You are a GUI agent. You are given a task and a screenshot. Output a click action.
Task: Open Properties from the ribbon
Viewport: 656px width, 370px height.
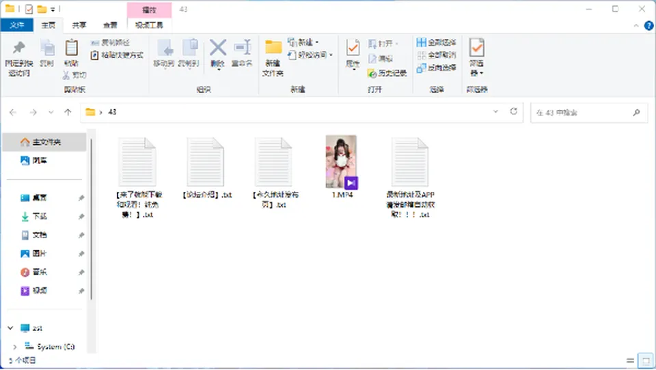353,53
